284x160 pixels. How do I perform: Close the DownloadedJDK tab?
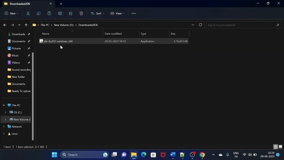51,4
